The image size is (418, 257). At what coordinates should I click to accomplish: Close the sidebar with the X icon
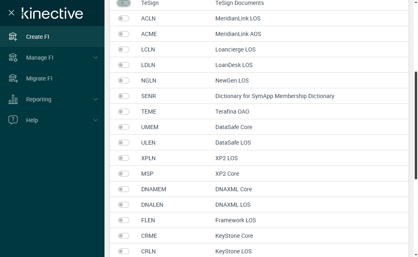coord(11,13)
